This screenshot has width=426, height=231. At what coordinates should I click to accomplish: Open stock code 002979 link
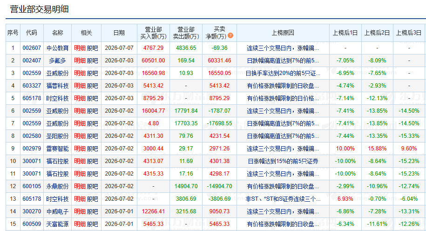(x=32, y=149)
